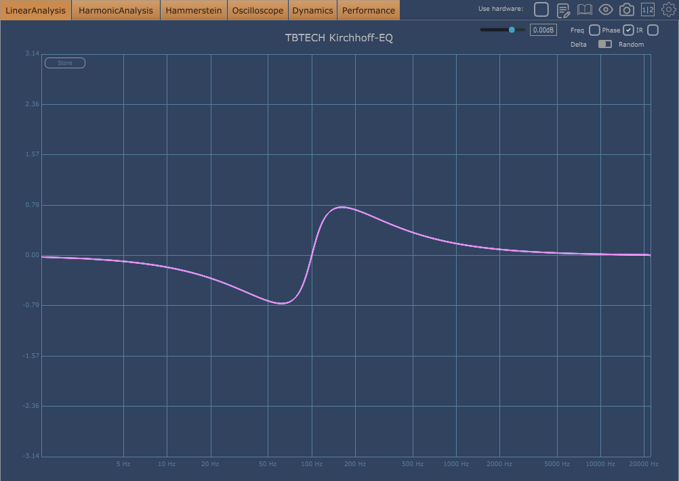Open settings with the gear icon
The height and width of the screenshot is (481, 679).
[x=668, y=9]
